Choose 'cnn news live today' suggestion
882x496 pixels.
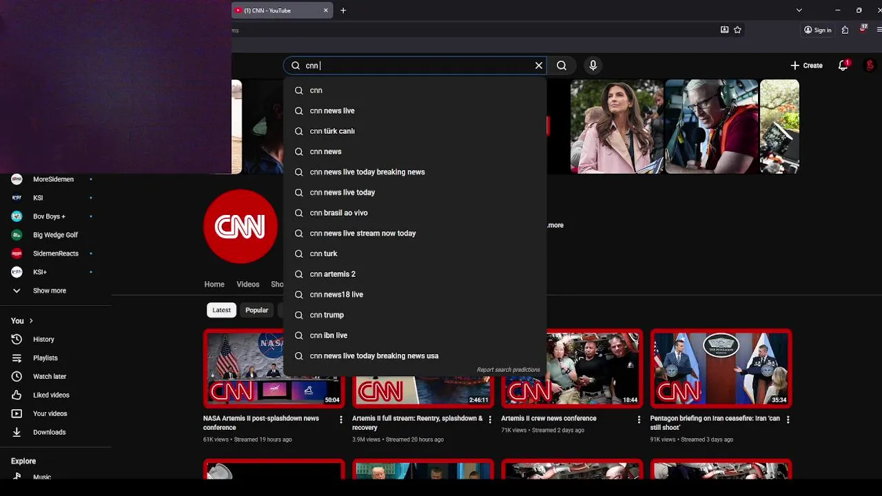(x=415, y=192)
